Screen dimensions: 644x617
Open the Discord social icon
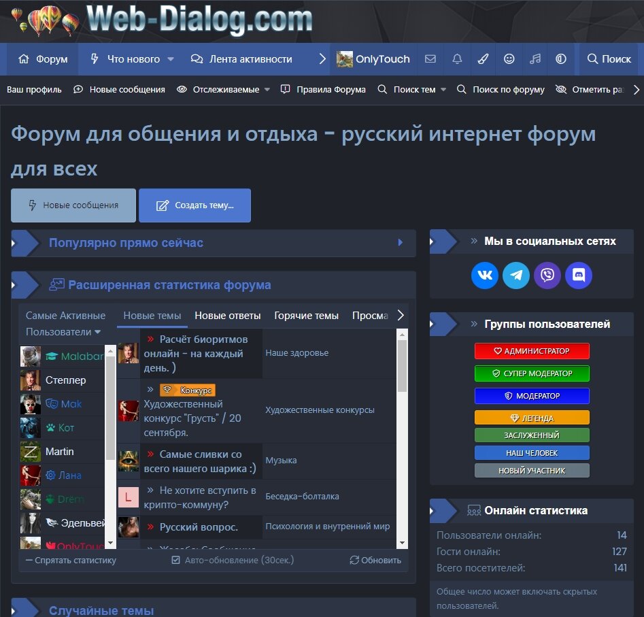578,276
